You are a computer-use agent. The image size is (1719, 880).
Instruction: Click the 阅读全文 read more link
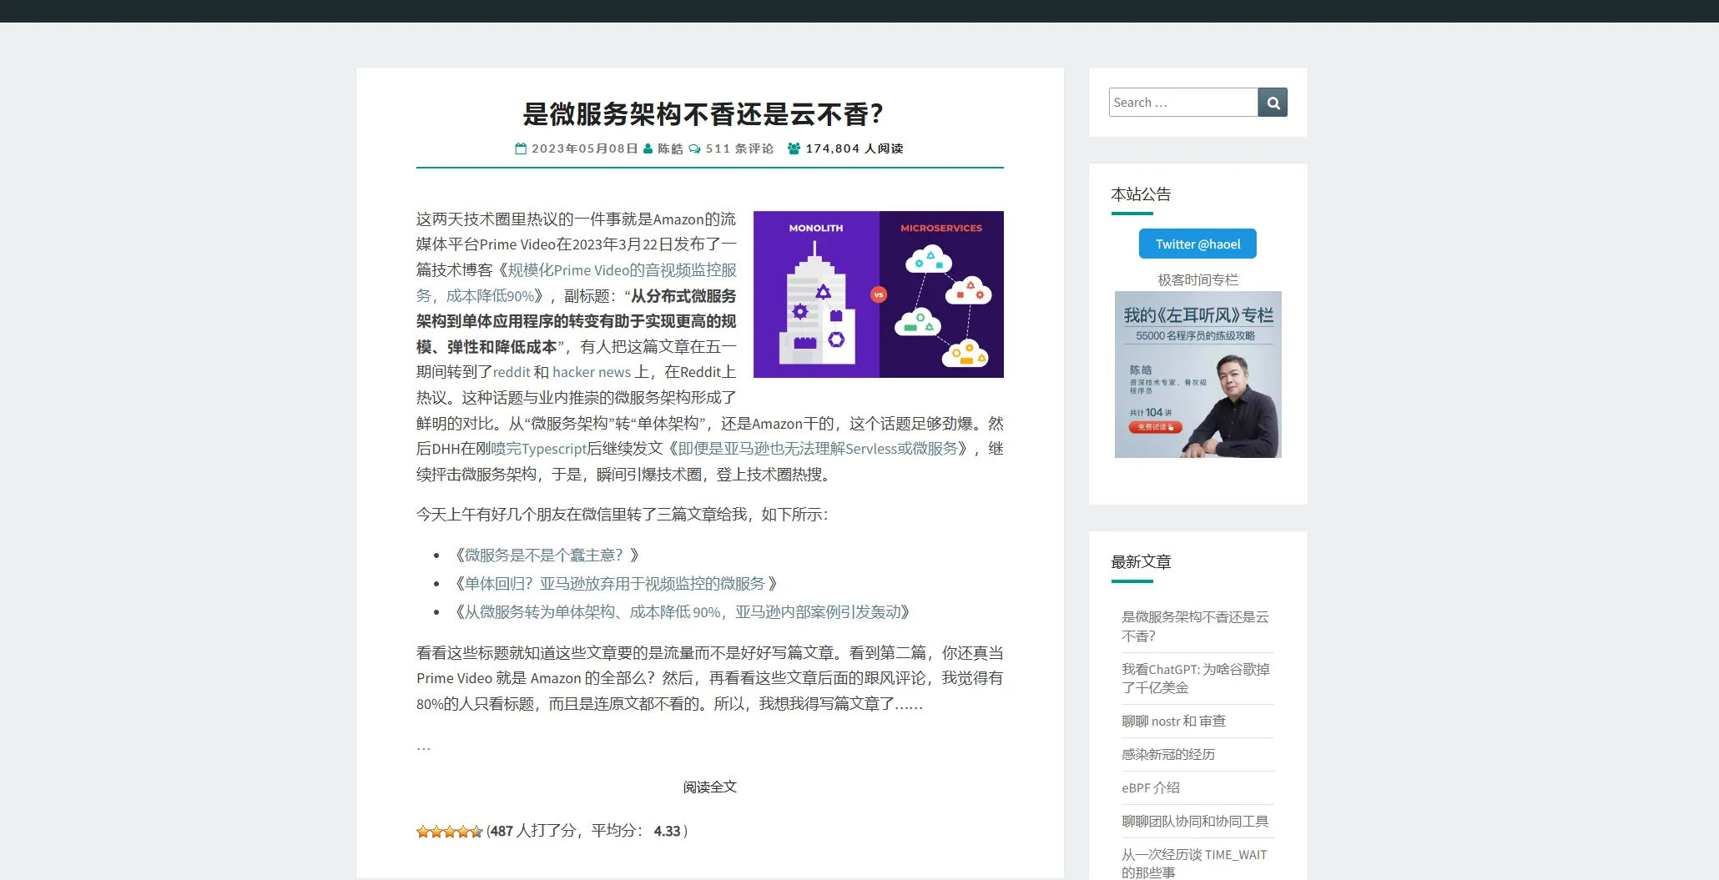[x=709, y=787]
